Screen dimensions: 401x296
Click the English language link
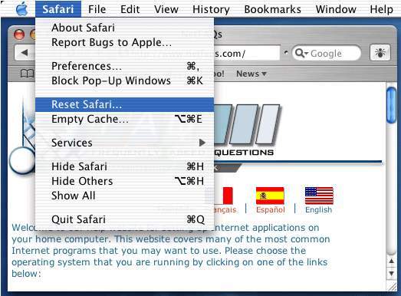[319, 210]
